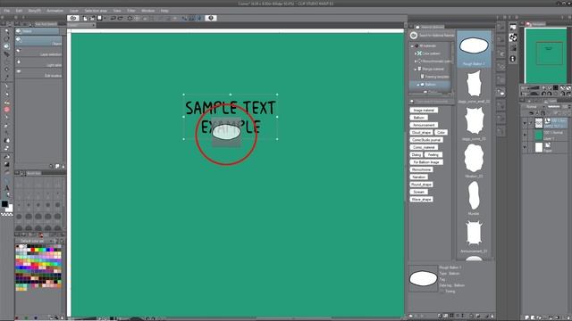This screenshot has height=321, width=572.
Task: Select the Zoom tool in tool palette
Action: (x=6, y=31)
